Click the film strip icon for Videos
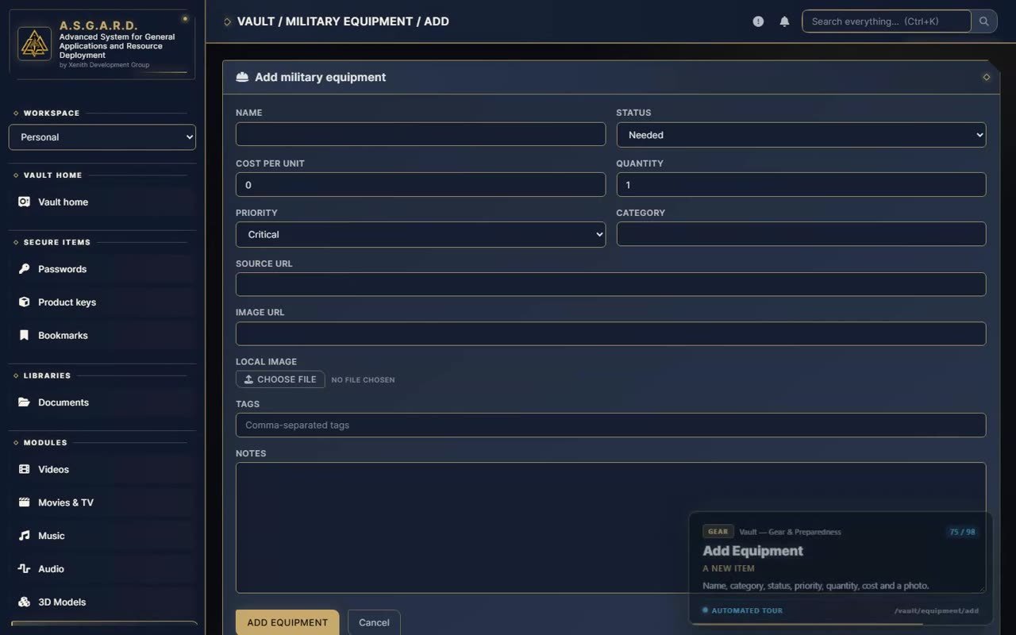Viewport: 1016px width, 635px height. coord(24,469)
